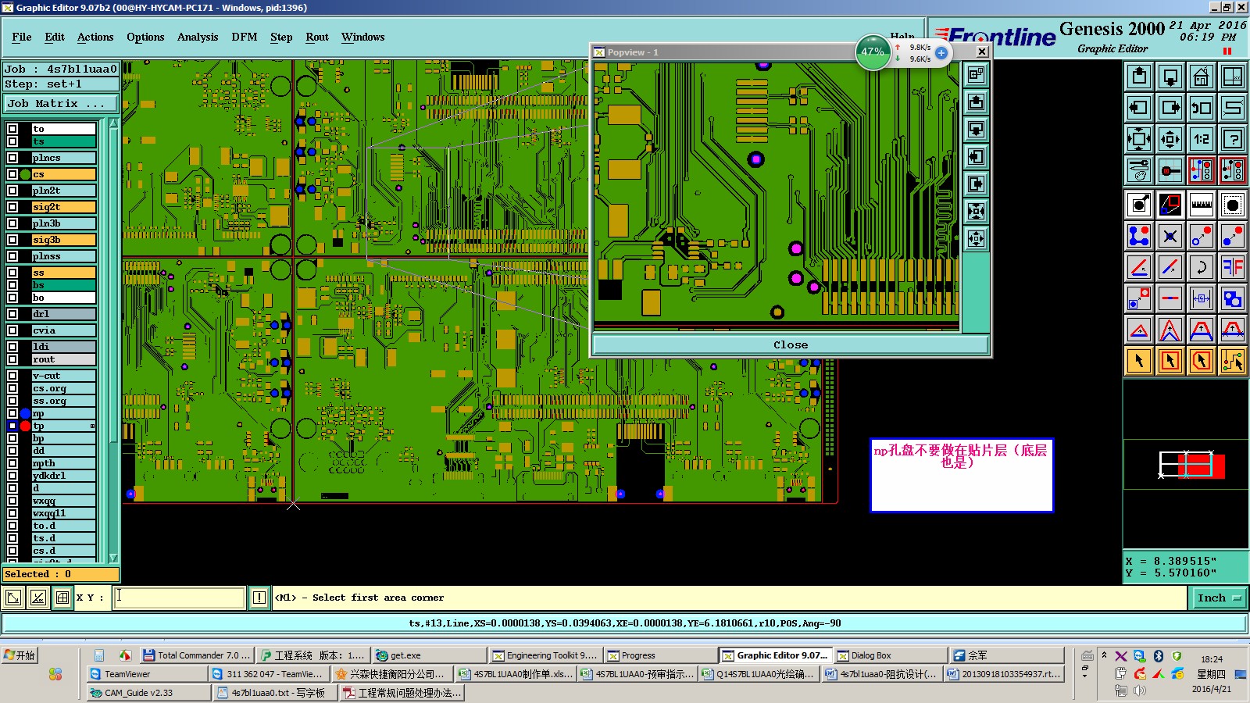The width and height of the screenshot is (1250, 703).
Task: Select the feature highlight tool with black dot
Action: click(x=1233, y=205)
